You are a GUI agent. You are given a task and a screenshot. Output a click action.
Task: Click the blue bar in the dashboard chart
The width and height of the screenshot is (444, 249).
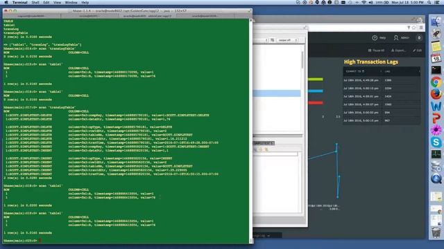[x=316, y=91]
